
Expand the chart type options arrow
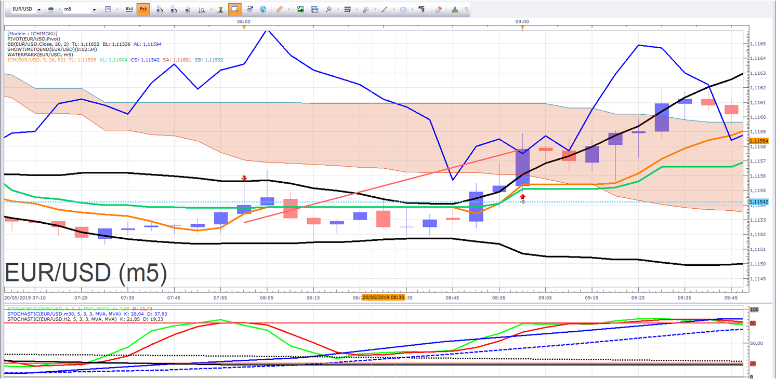(x=117, y=9)
